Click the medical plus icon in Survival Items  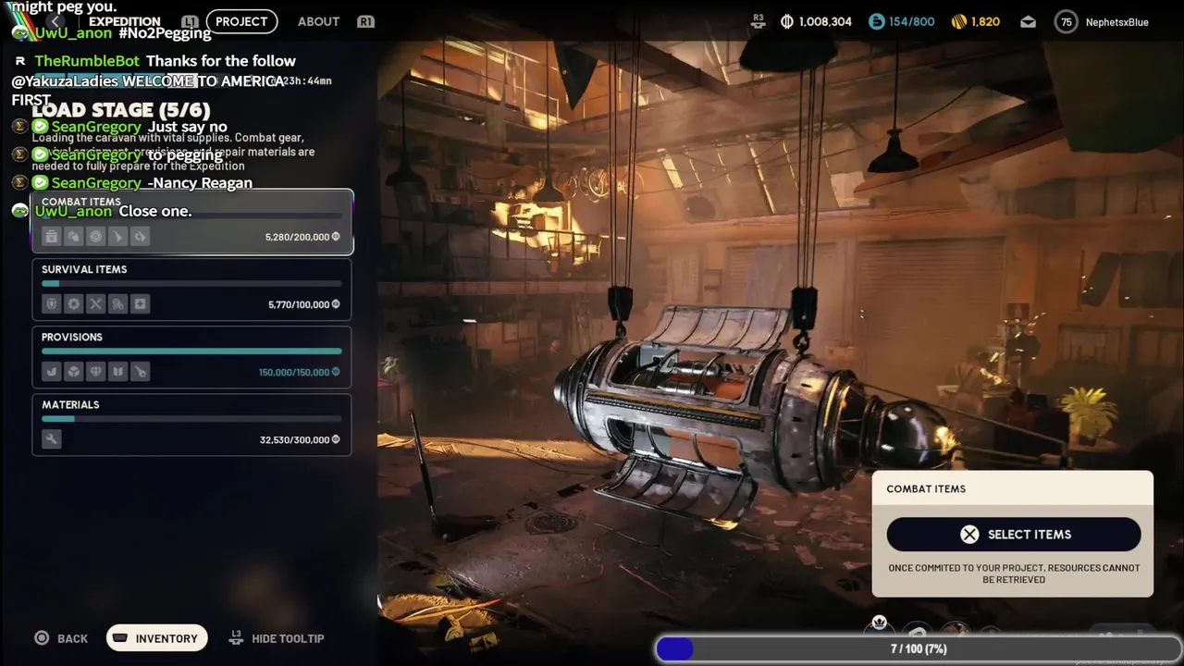coord(141,304)
